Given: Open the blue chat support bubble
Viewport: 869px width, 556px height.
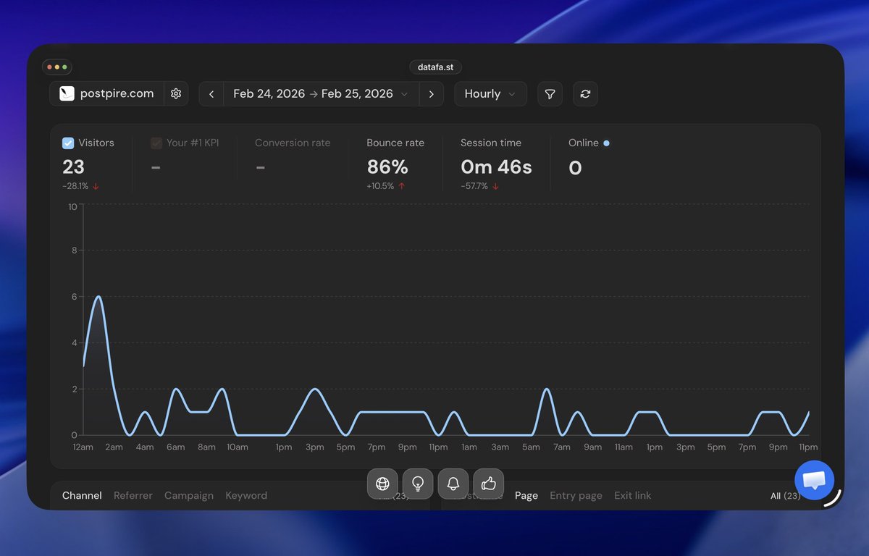Looking at the screenshot, I should [815, 480].
